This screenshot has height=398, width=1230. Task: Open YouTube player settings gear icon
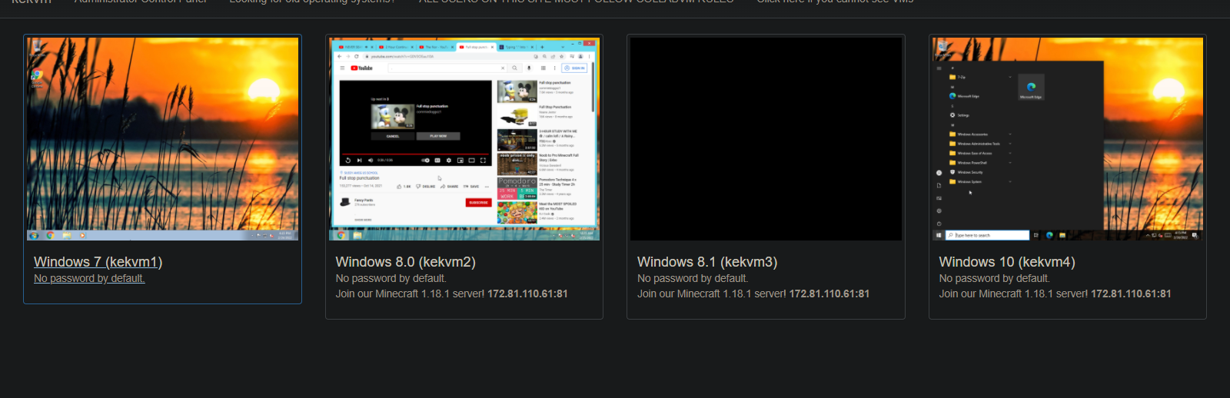pos(448,161)
